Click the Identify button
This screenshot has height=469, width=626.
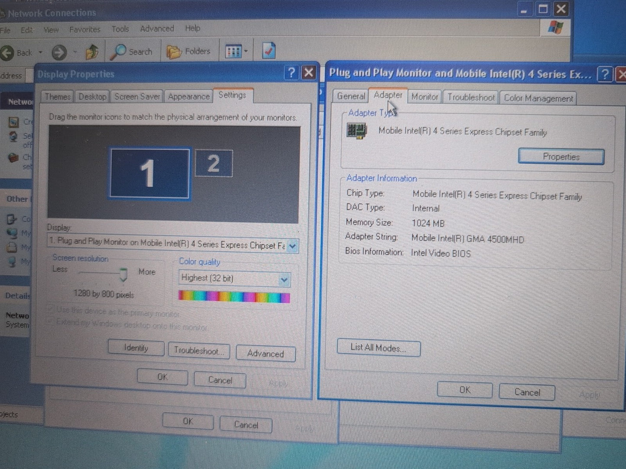[136, 348]
